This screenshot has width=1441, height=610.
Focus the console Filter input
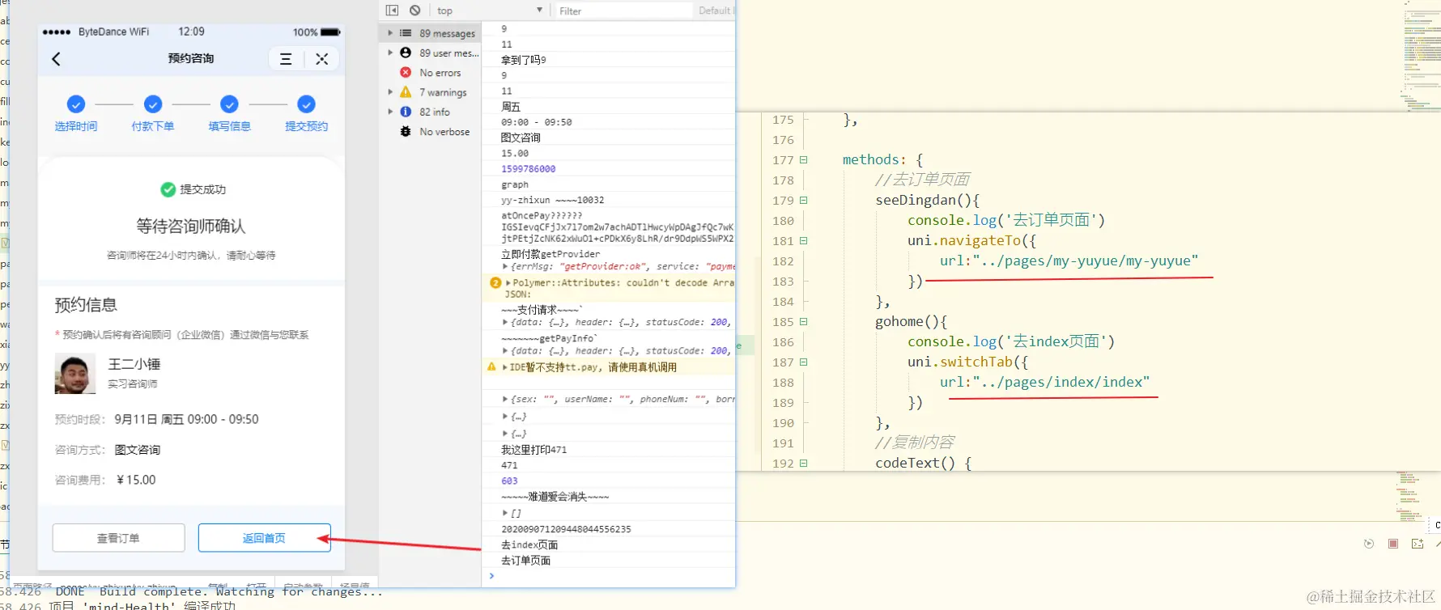tap(623, 11)
